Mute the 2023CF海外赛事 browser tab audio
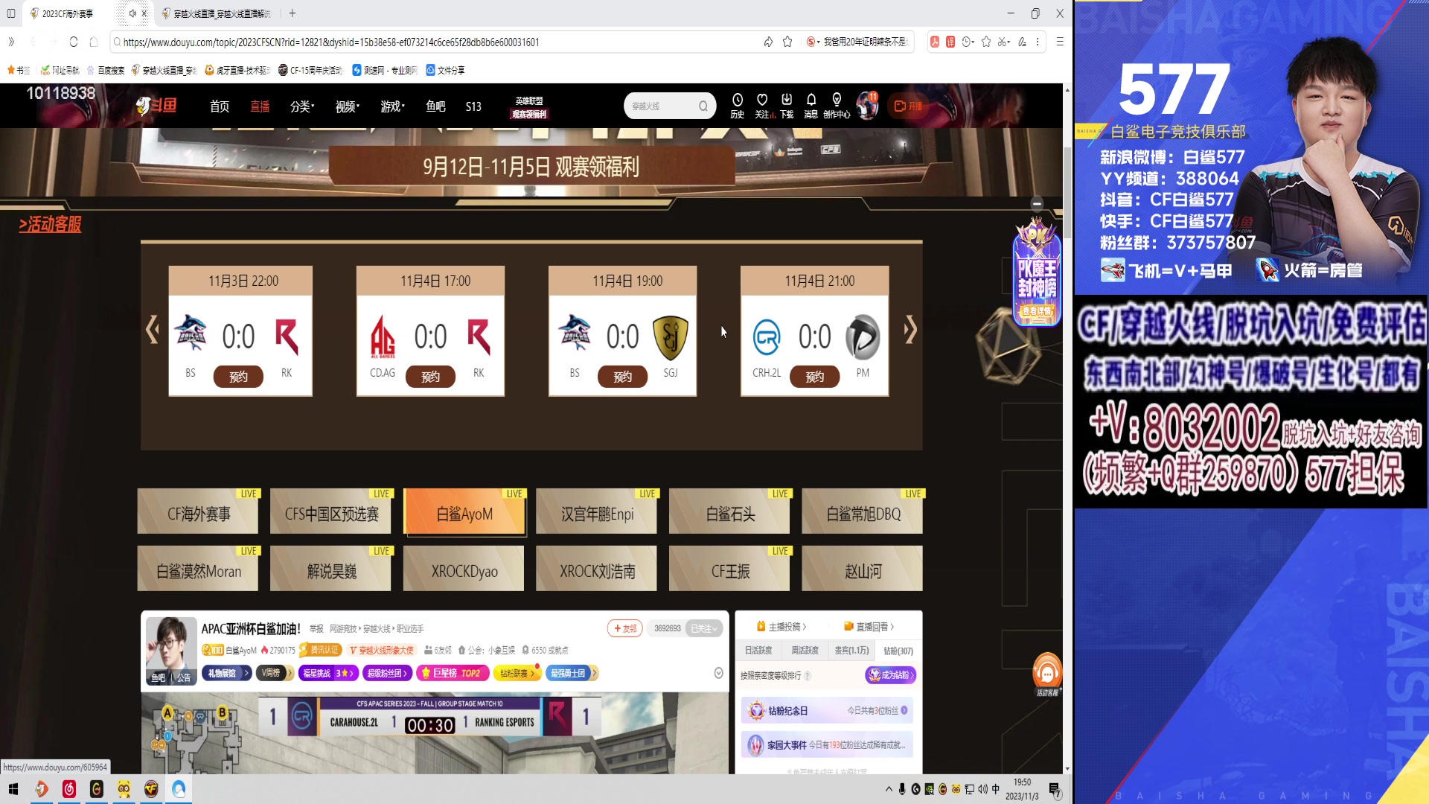This screenshot has height=804, width=1429. pos(132,13)
